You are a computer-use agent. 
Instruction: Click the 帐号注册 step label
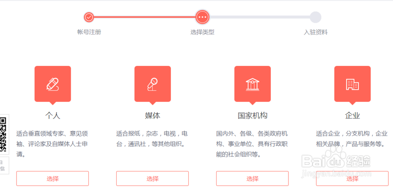(89, 32)
